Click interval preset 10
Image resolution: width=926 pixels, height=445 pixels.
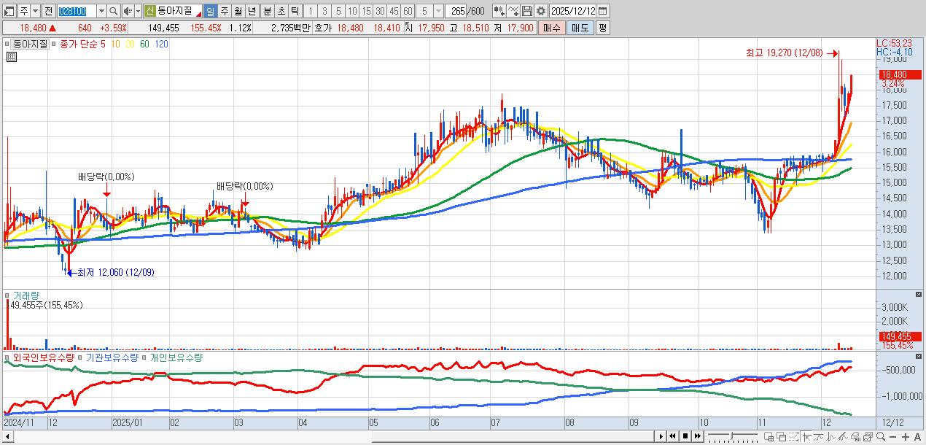tap(353, 11)
